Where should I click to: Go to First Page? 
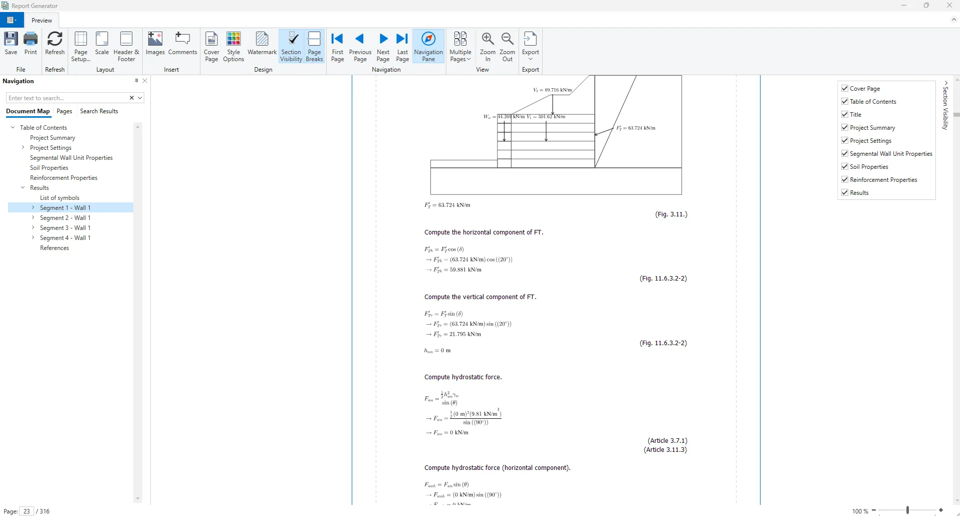click(338, 47)
